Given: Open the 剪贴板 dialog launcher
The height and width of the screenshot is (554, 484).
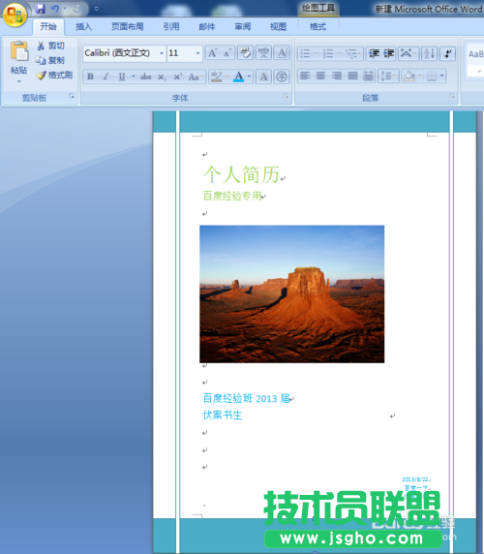Looking at the screenshot, I should (x=72, y=96).
